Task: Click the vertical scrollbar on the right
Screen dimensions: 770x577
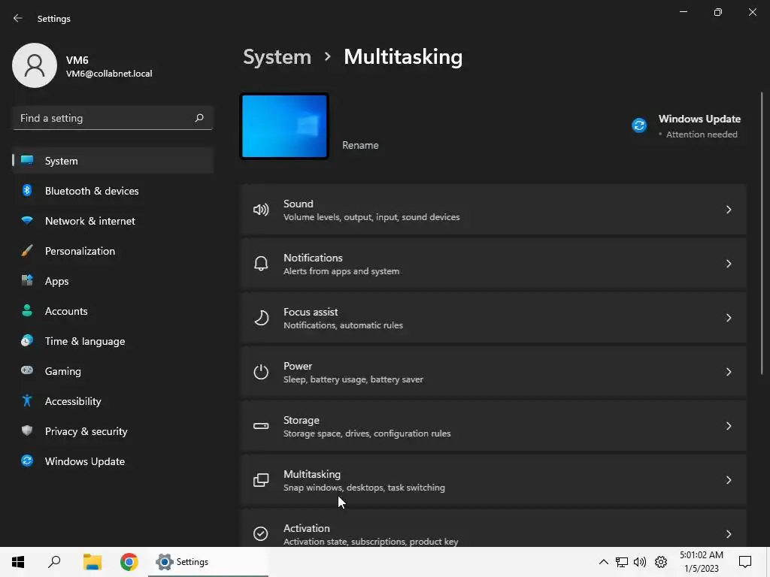Action: point(762,234)
